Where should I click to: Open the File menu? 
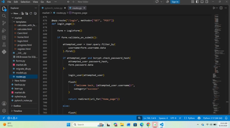9,2
